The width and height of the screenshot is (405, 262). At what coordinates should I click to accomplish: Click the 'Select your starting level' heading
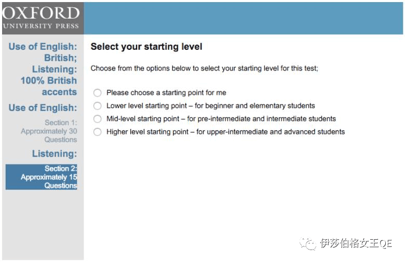146,47
